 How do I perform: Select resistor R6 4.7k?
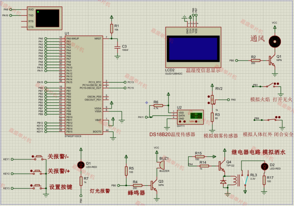point(158,106)
